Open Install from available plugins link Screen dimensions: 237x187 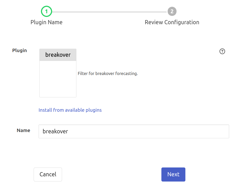(x=70, y=110)
